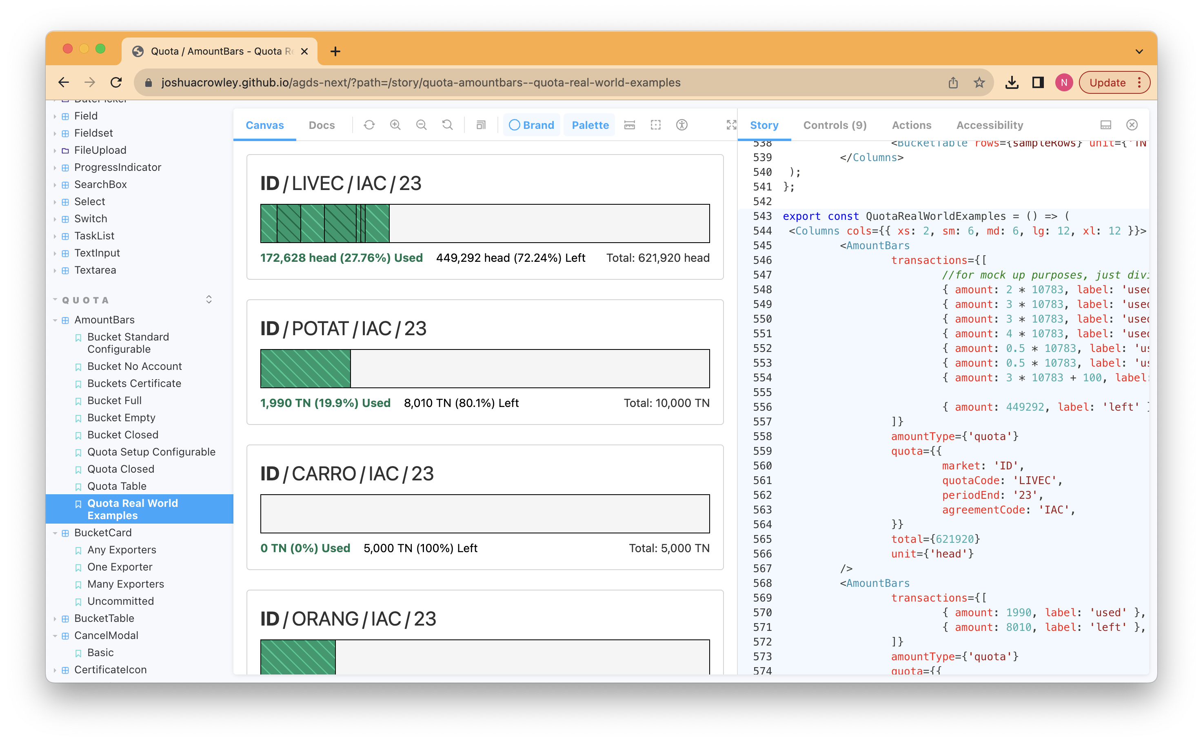1203x743 pixels.
Task: Click the remount component icon
Action: 369,125
